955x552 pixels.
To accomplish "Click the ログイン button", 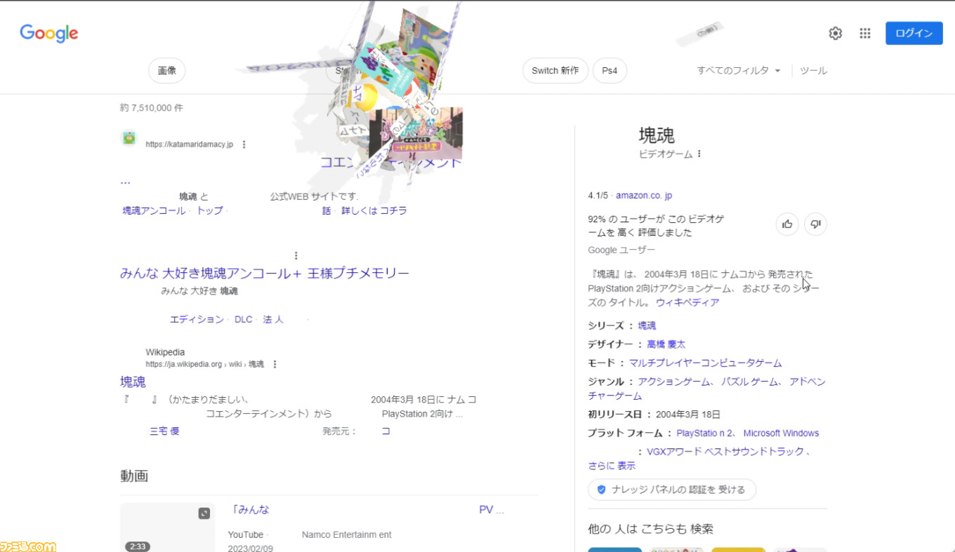I will click(914, 33).
